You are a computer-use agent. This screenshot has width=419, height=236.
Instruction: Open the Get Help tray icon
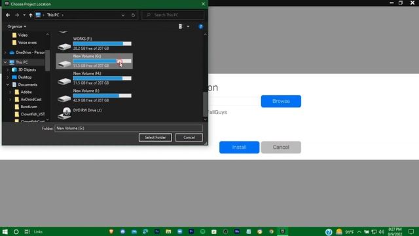329,232
